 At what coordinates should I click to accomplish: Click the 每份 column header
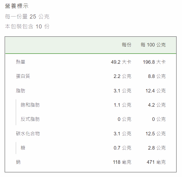tap(126, 45)
